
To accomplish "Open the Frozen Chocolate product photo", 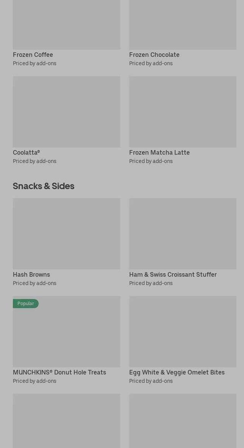I will coord(183,25).
